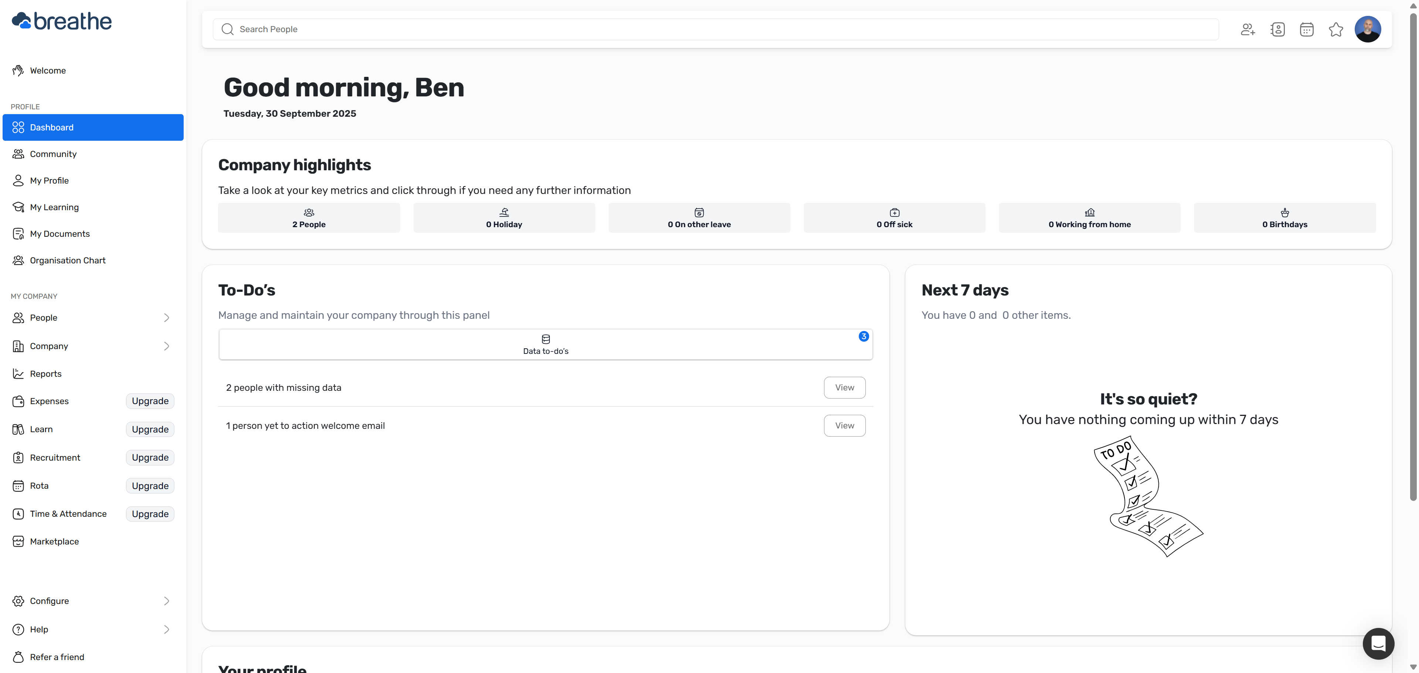Open the contacts directory icon in header
This screenshot has width=1419, height=673.
click(1277, 29)
